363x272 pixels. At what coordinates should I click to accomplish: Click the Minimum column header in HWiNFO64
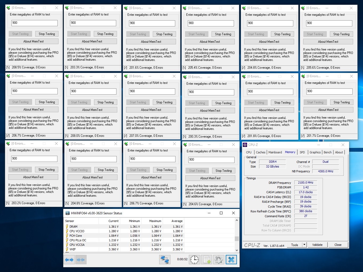click(x=131, y=221)
